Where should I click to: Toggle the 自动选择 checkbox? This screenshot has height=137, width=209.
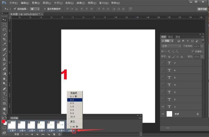click(15, 9)
